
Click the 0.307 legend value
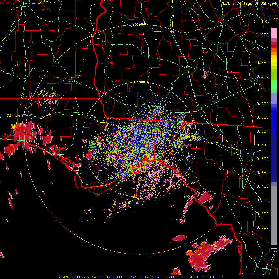tap(263, 214)
